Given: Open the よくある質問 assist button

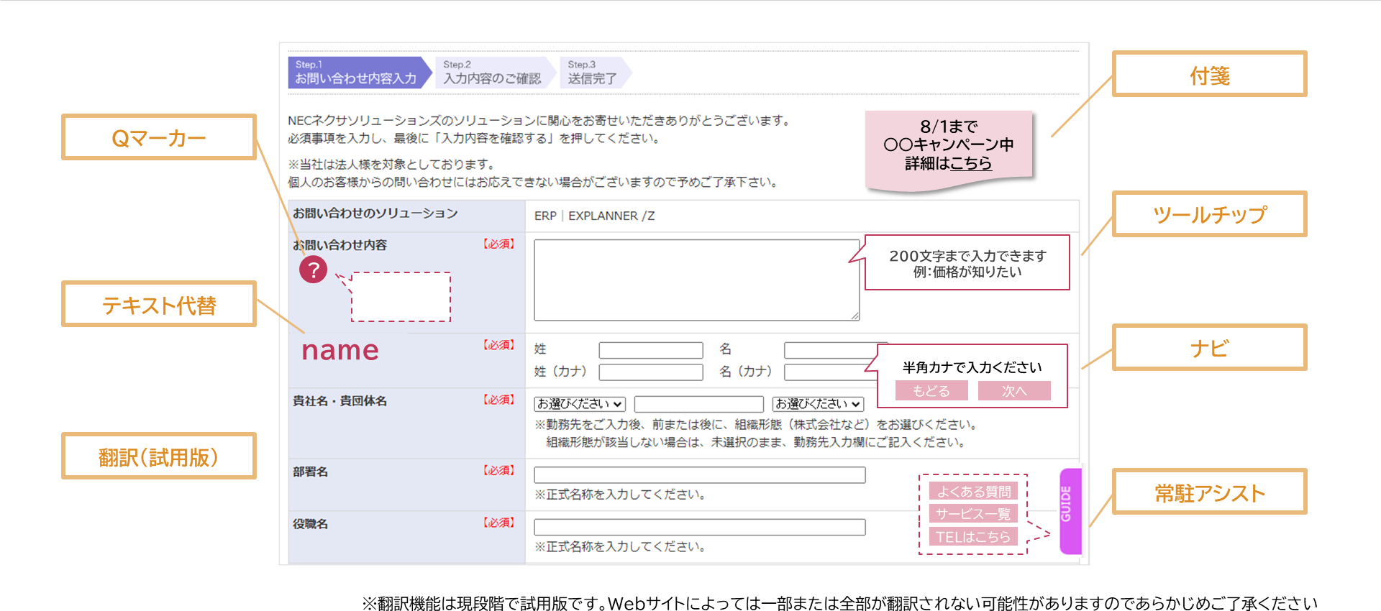Looking at the screenshot, I should click(x=973, y=492).
